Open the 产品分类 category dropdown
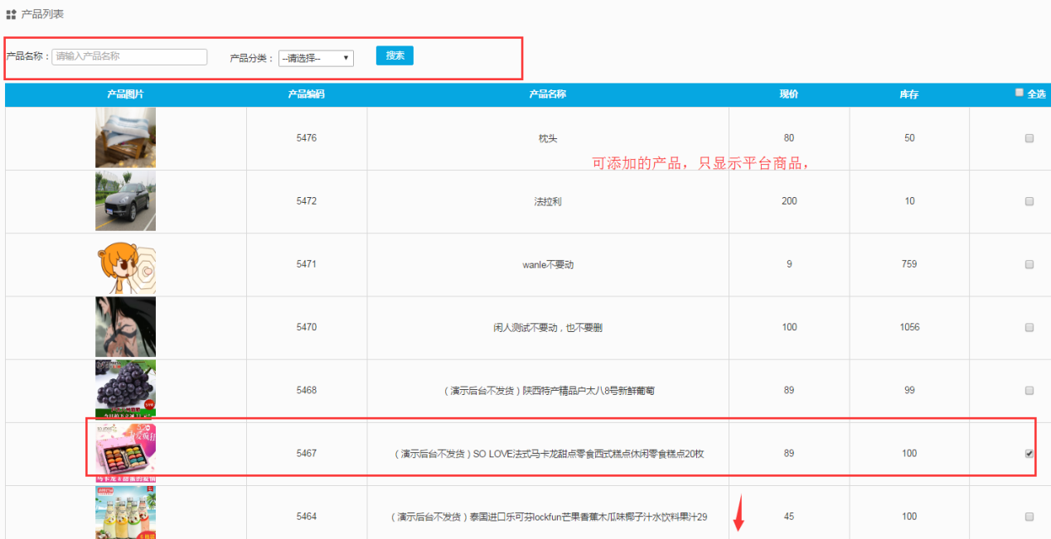The image size is (1051, 539). [x=316, y=58]
